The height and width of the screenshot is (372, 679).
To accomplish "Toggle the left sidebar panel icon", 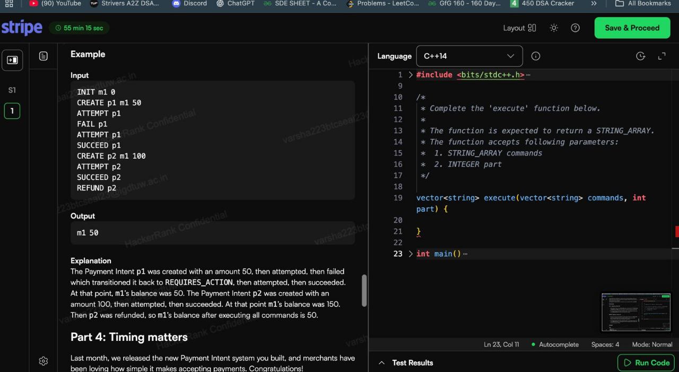I will 12,60.
